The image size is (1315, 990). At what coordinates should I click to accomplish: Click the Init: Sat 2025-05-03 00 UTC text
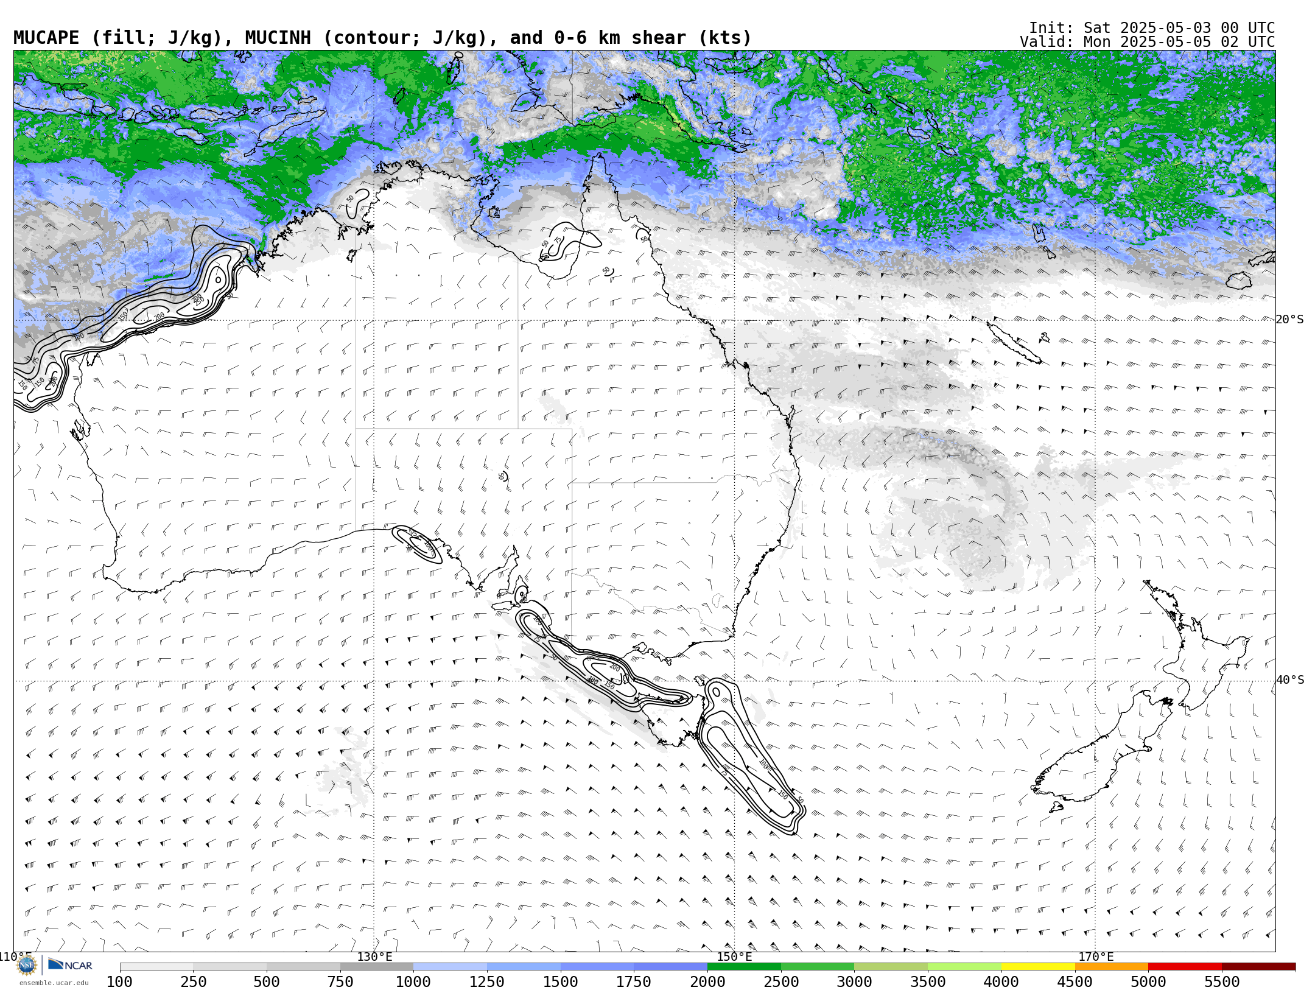pyautogui.click(x=1152, y=28)
